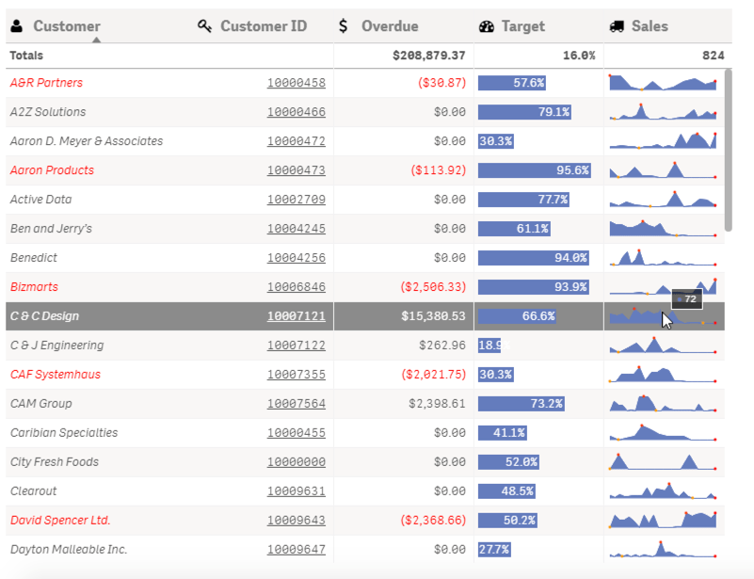Click the 18.9% target bar for C & J Engineering
Viewport: 754px width, 579px height.
tap(489, 346)
